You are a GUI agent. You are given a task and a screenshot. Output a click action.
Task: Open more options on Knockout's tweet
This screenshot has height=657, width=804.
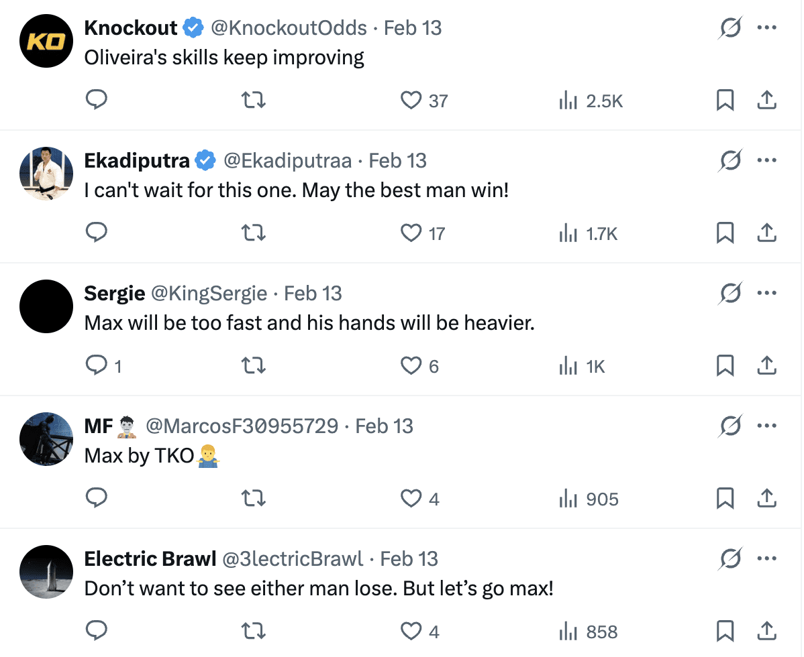(x=766, y=28)
